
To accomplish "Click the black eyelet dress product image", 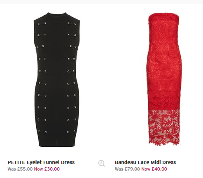I will point(57,80).
